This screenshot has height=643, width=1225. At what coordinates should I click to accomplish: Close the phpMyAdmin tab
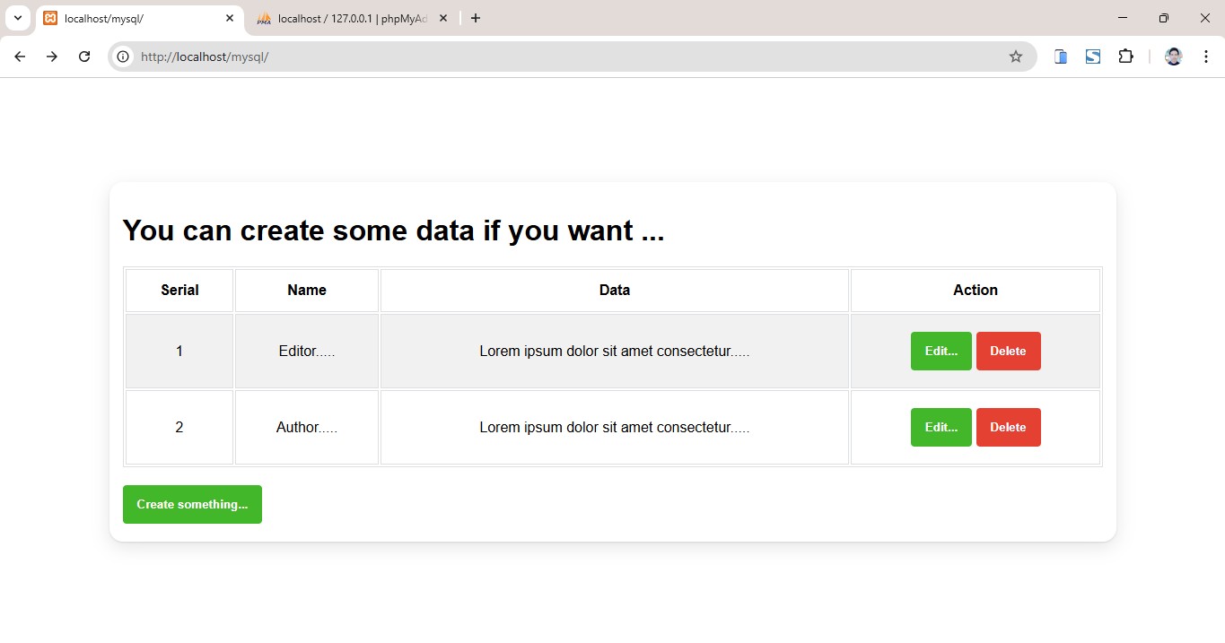click(442, 18)
